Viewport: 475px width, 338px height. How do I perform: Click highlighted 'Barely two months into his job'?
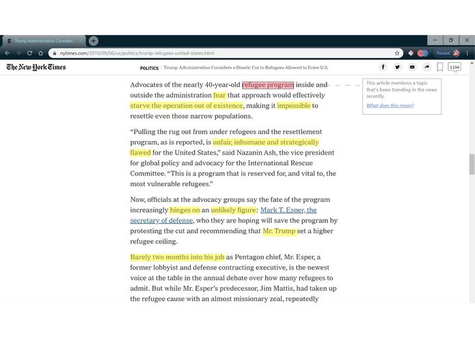point(177,257)
